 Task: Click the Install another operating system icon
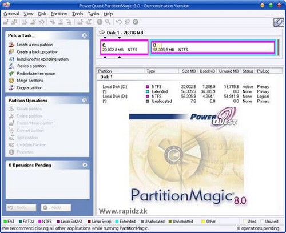[x=11, y=59]
